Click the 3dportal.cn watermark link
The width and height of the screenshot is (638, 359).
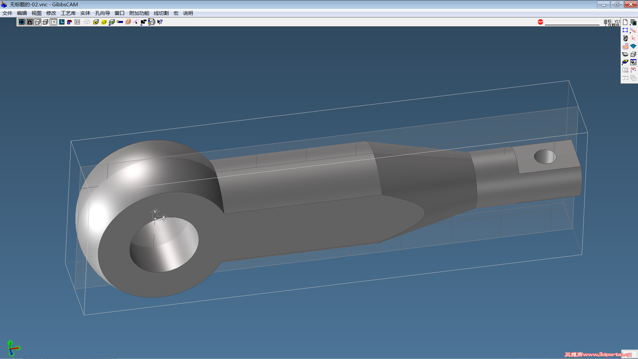(598, 354)
